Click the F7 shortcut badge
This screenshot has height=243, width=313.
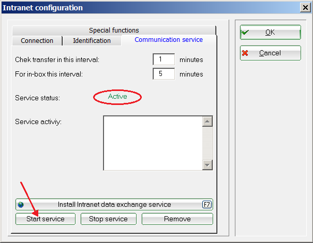pos(207,205)
